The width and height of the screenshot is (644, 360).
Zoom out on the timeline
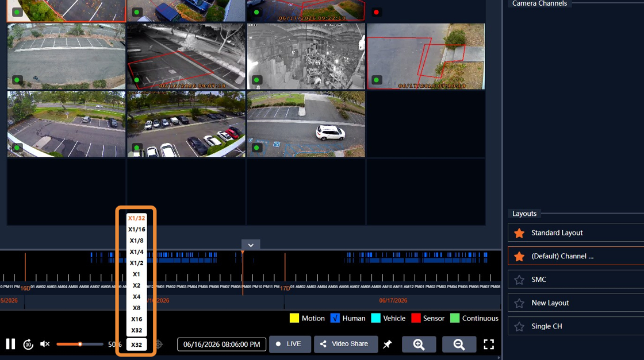(459, 344)
